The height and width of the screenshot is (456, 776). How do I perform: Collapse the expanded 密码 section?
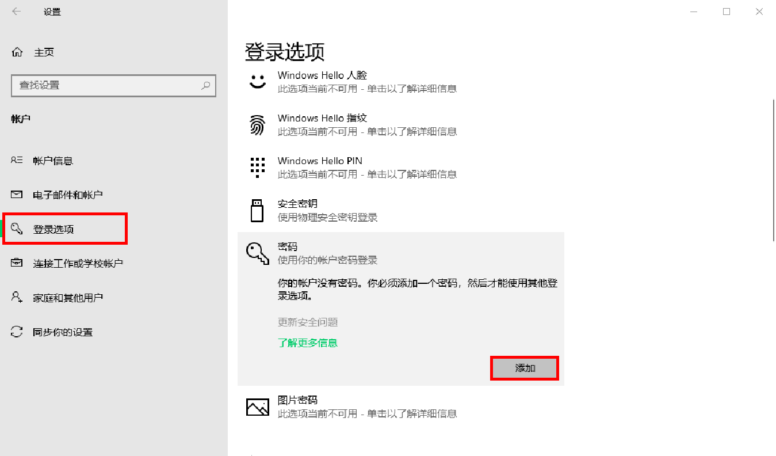pos(345,252)
